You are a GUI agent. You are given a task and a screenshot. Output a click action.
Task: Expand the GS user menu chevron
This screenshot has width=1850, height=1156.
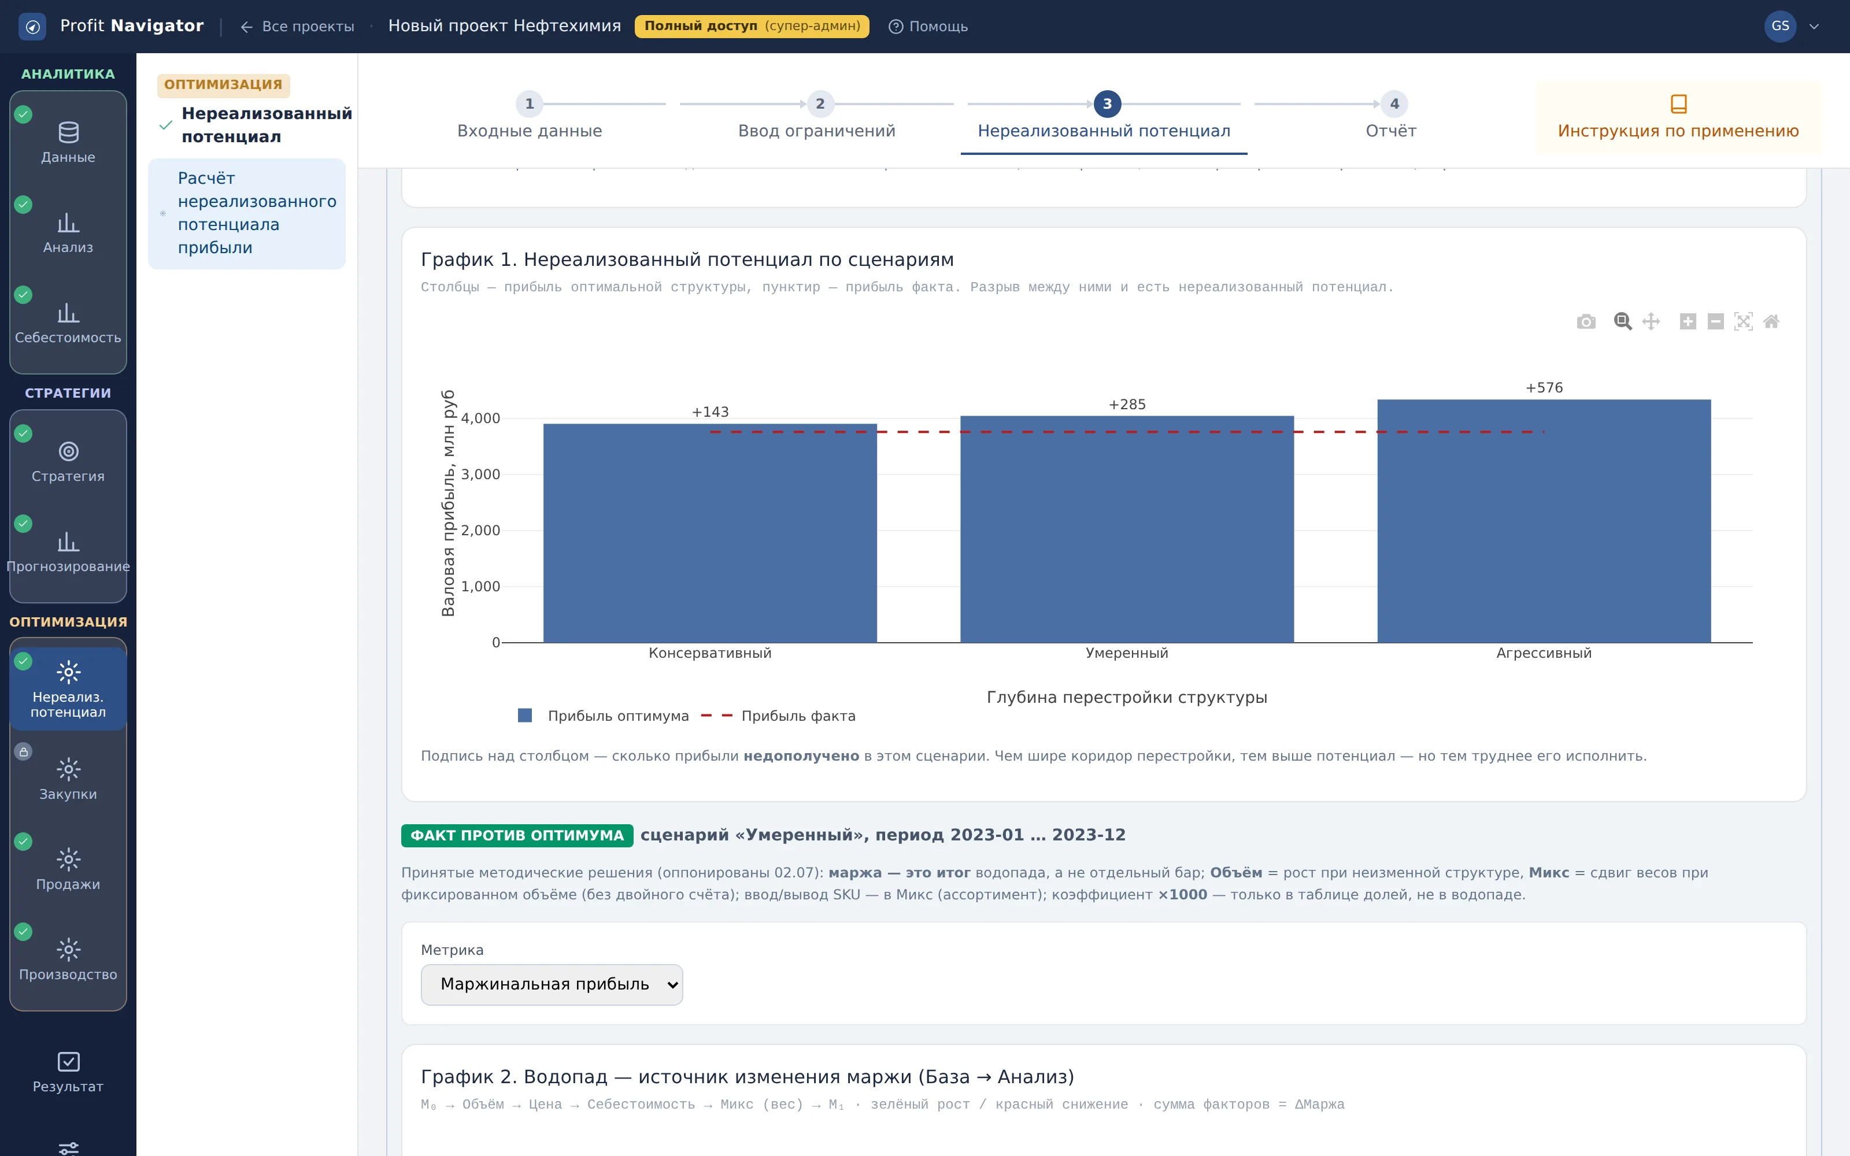pyautogui.click(x=1814, y=27)
